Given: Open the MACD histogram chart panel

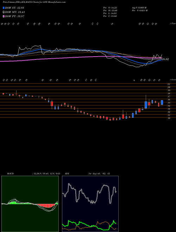Looking at the screenshot, I should coord(30,204).
